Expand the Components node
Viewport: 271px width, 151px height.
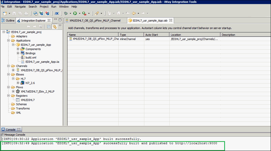point(18,49)
